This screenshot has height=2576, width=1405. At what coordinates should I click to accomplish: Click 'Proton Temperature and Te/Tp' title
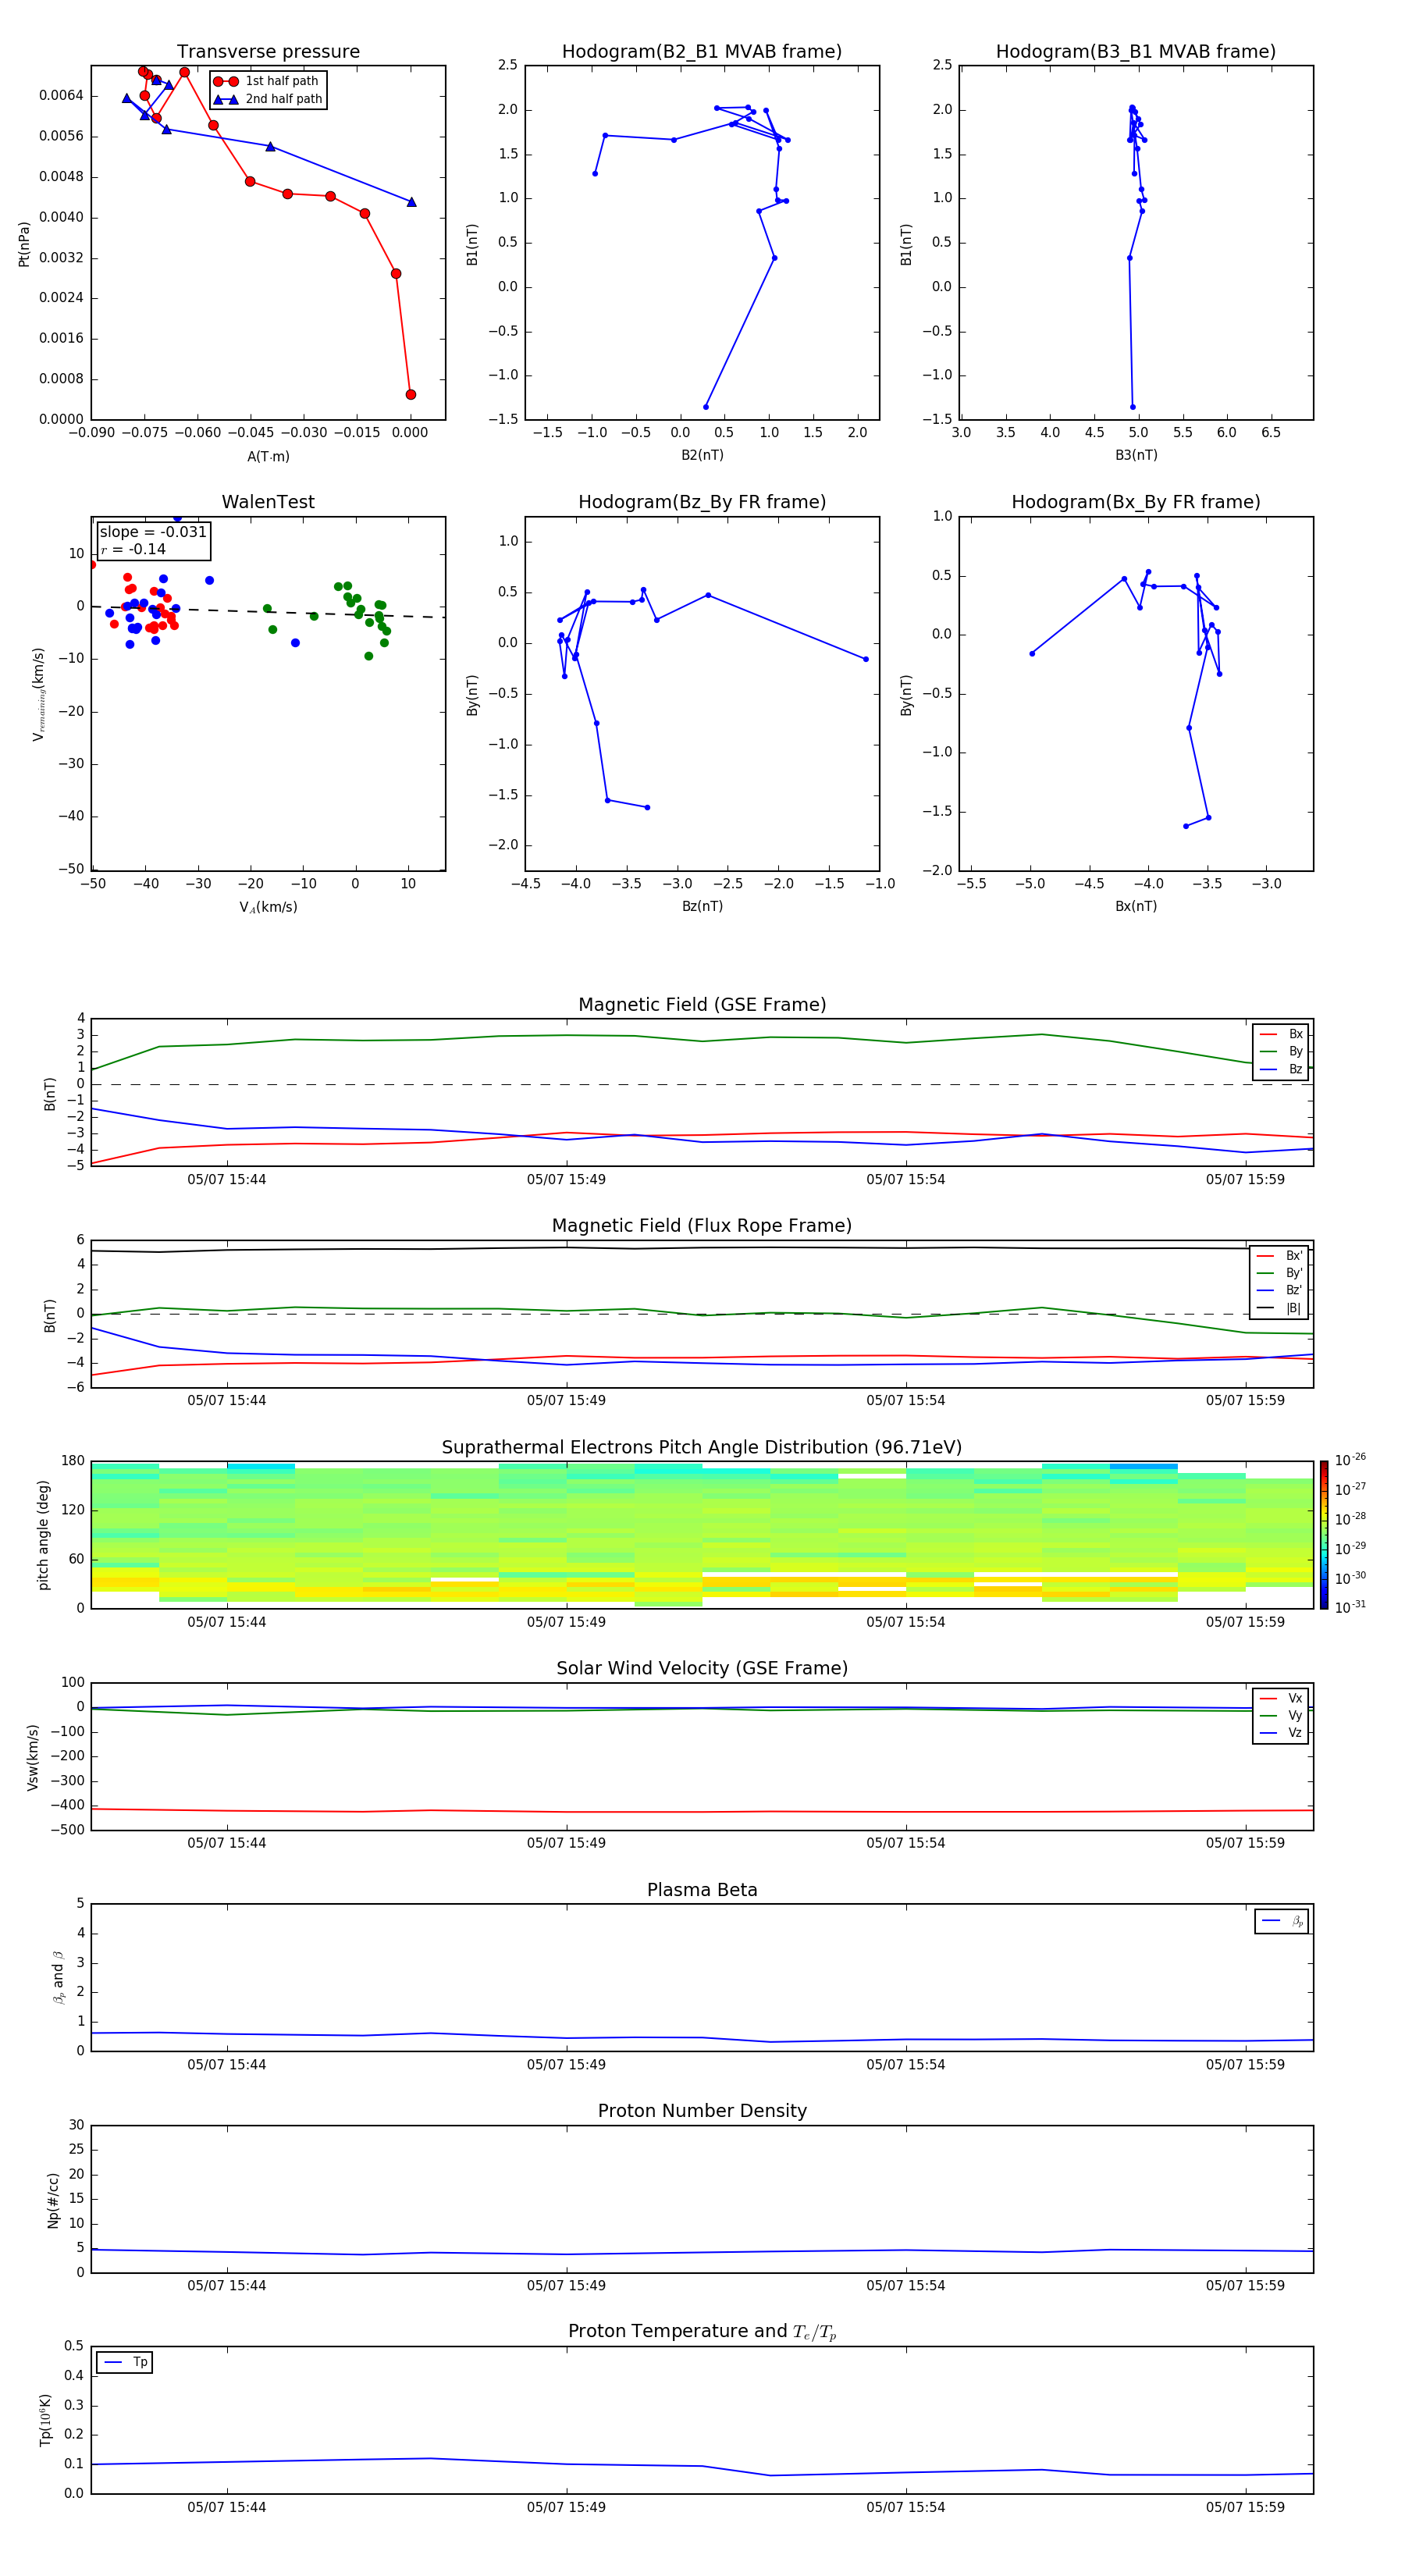(x=702, y=2332)
